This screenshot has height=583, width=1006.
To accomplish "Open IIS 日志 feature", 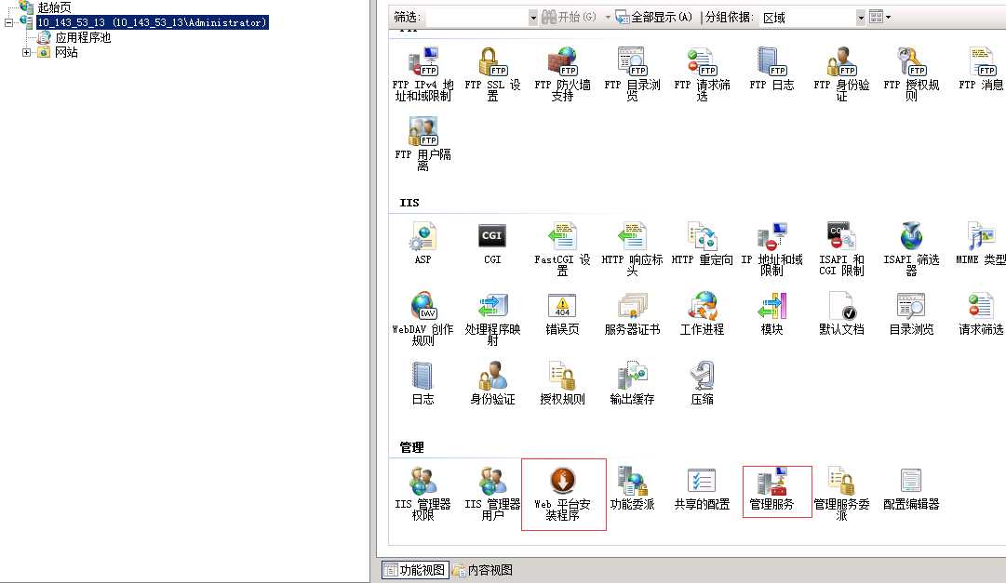I will tap(423, 383).
